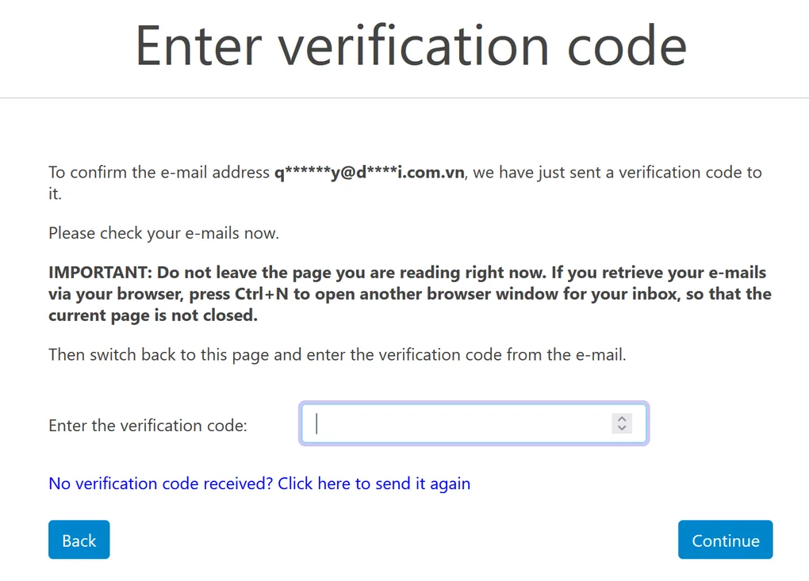Click the verification code input field

[456, 424]
